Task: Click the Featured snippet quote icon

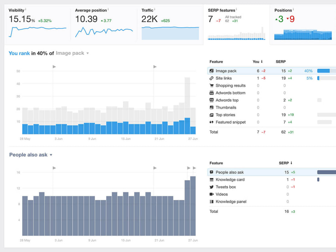Action: click(211, 122)
